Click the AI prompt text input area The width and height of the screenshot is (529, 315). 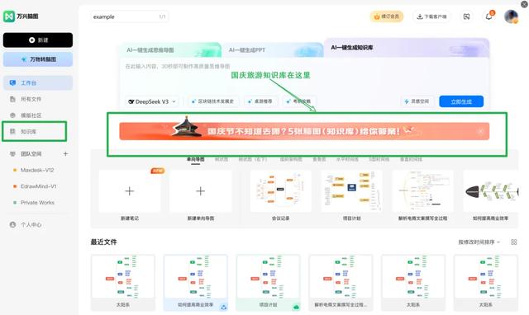click(303, 76)
